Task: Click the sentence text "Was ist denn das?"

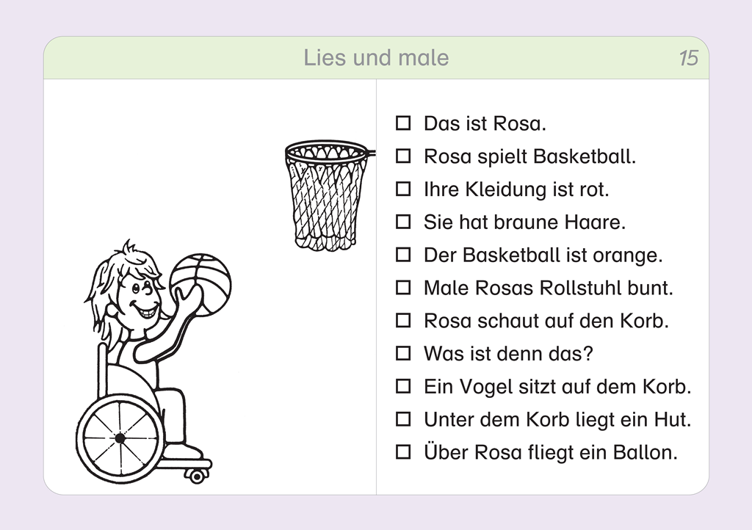Action: 508,354
